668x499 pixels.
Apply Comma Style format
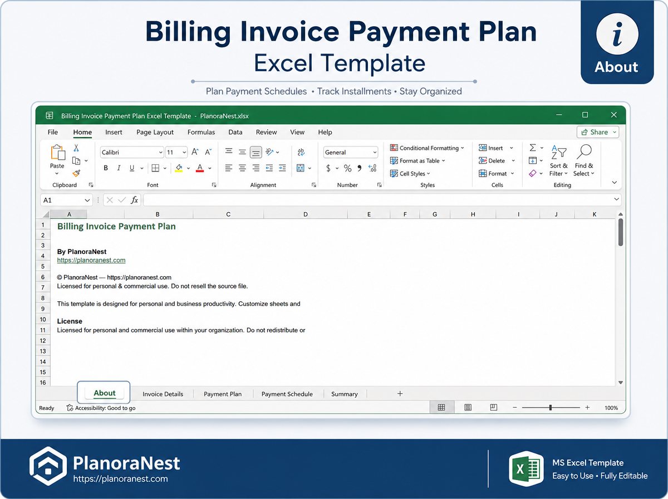360,168
